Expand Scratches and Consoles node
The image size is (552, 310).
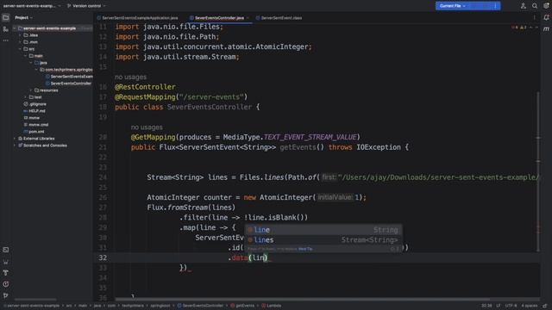(x=15, y=146)
